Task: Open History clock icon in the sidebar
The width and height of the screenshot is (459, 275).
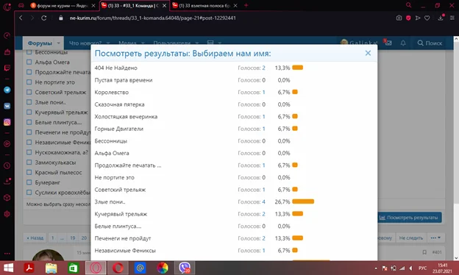Action: coord(7,165)
